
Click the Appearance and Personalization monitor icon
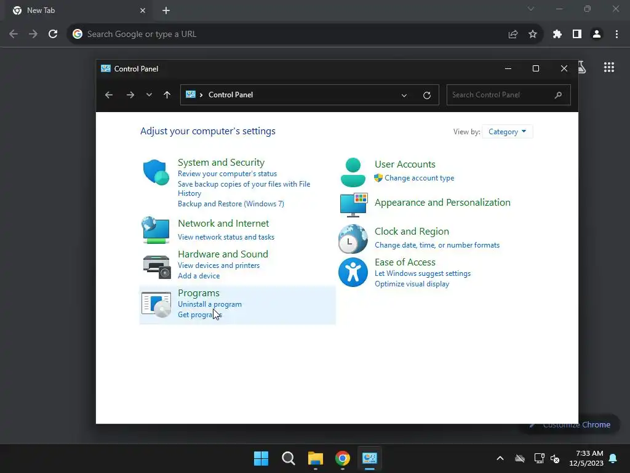(354, 204)
